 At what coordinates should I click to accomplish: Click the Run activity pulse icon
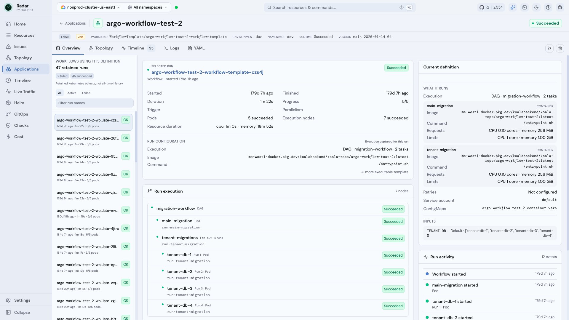(426, 257)
